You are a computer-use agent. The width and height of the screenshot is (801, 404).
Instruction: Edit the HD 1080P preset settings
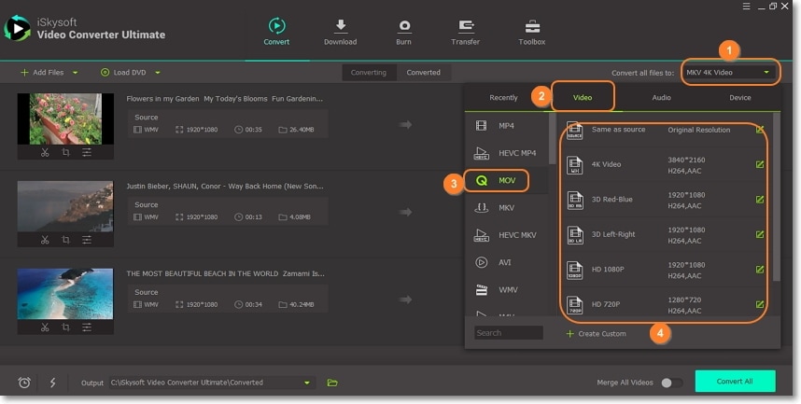pos(760,269)
